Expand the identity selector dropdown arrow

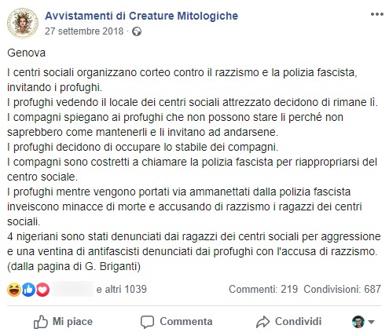371,322
